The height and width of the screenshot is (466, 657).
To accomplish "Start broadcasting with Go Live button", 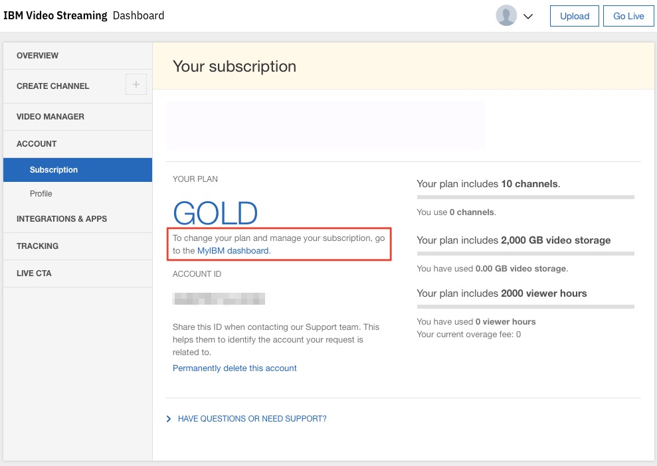I will point(628,16).
